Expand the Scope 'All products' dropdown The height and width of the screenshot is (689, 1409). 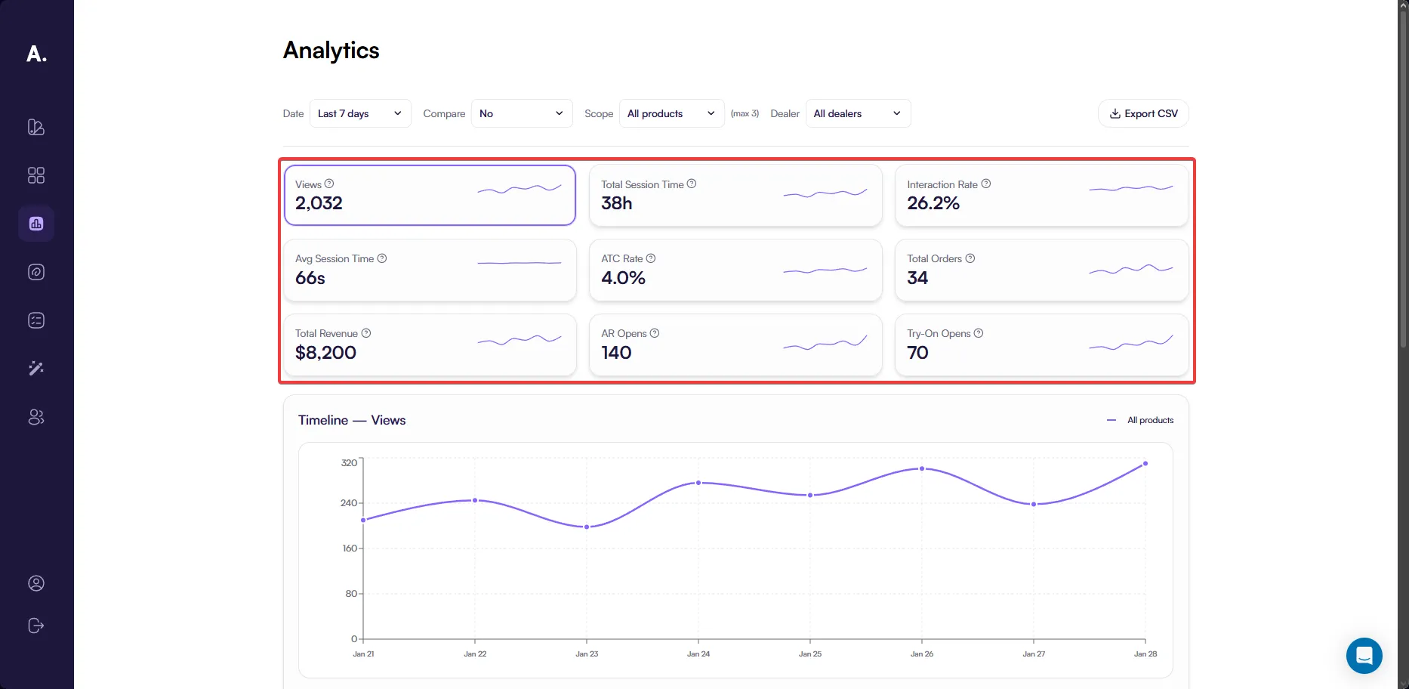point(671,113)
